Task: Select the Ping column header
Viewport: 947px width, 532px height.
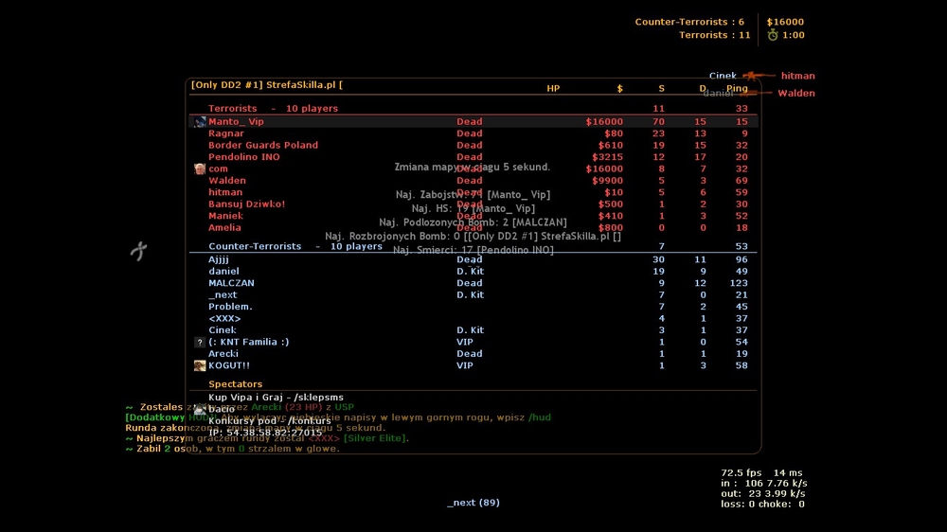Action: pyautogui.click(x=737, y=88)
